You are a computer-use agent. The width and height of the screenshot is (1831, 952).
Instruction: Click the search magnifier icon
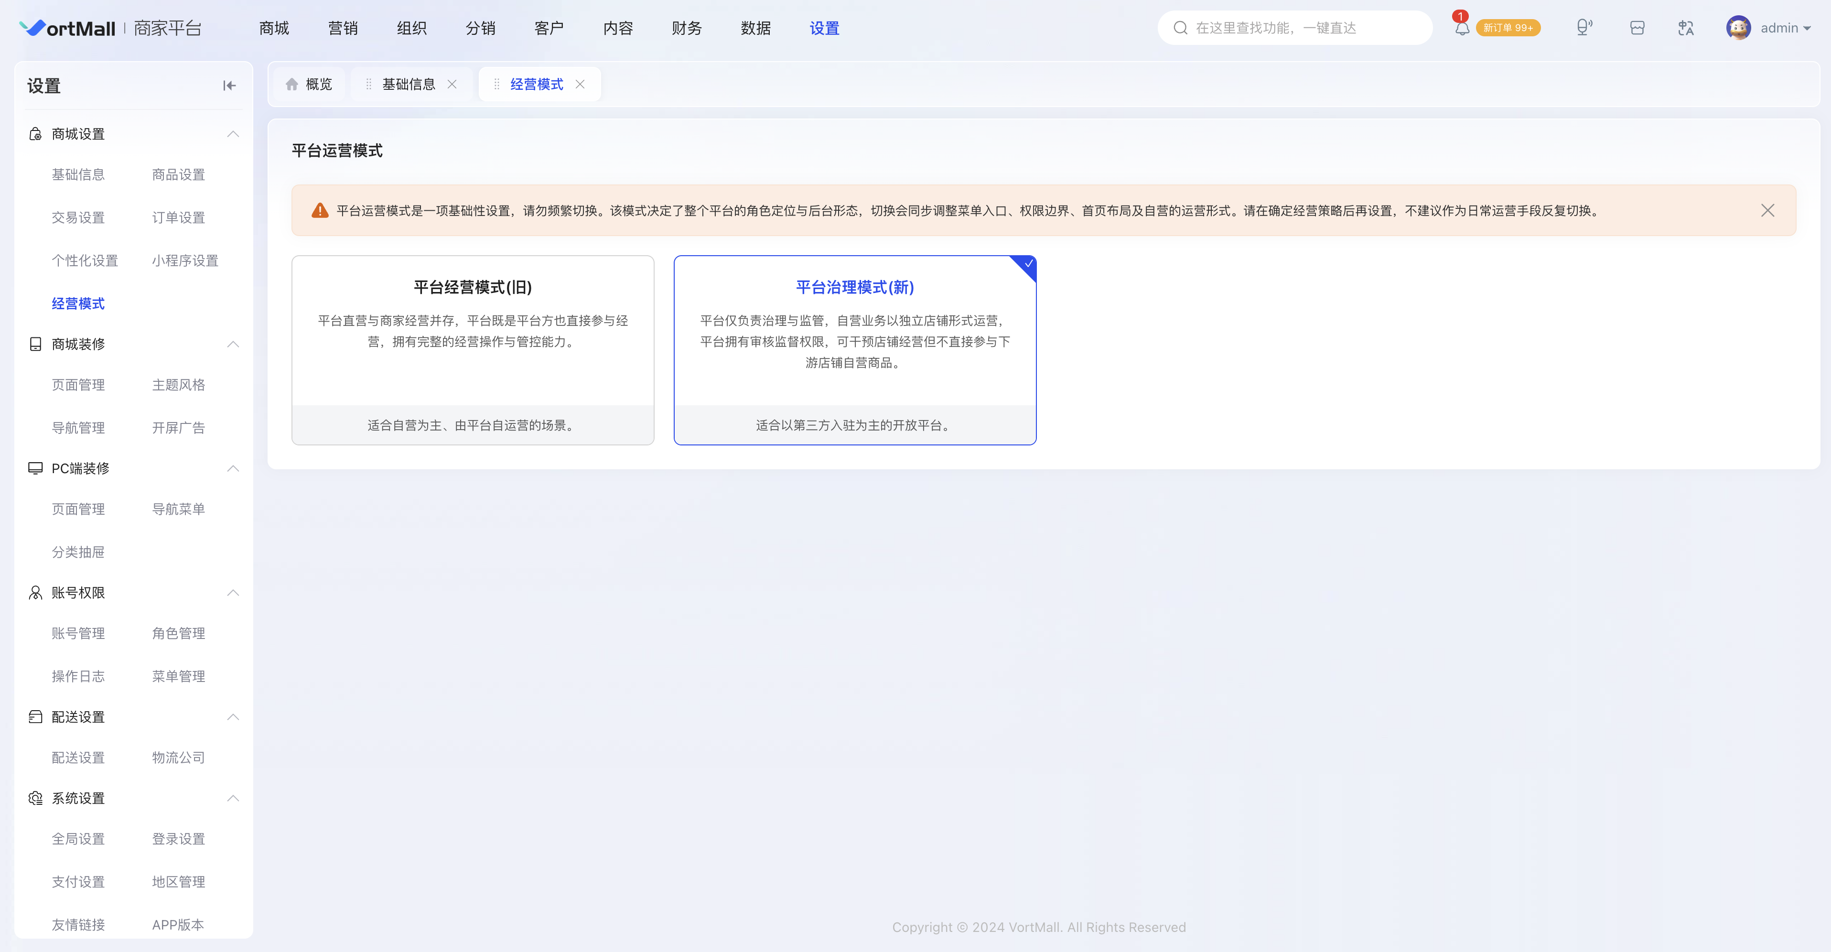[1180, 28]
